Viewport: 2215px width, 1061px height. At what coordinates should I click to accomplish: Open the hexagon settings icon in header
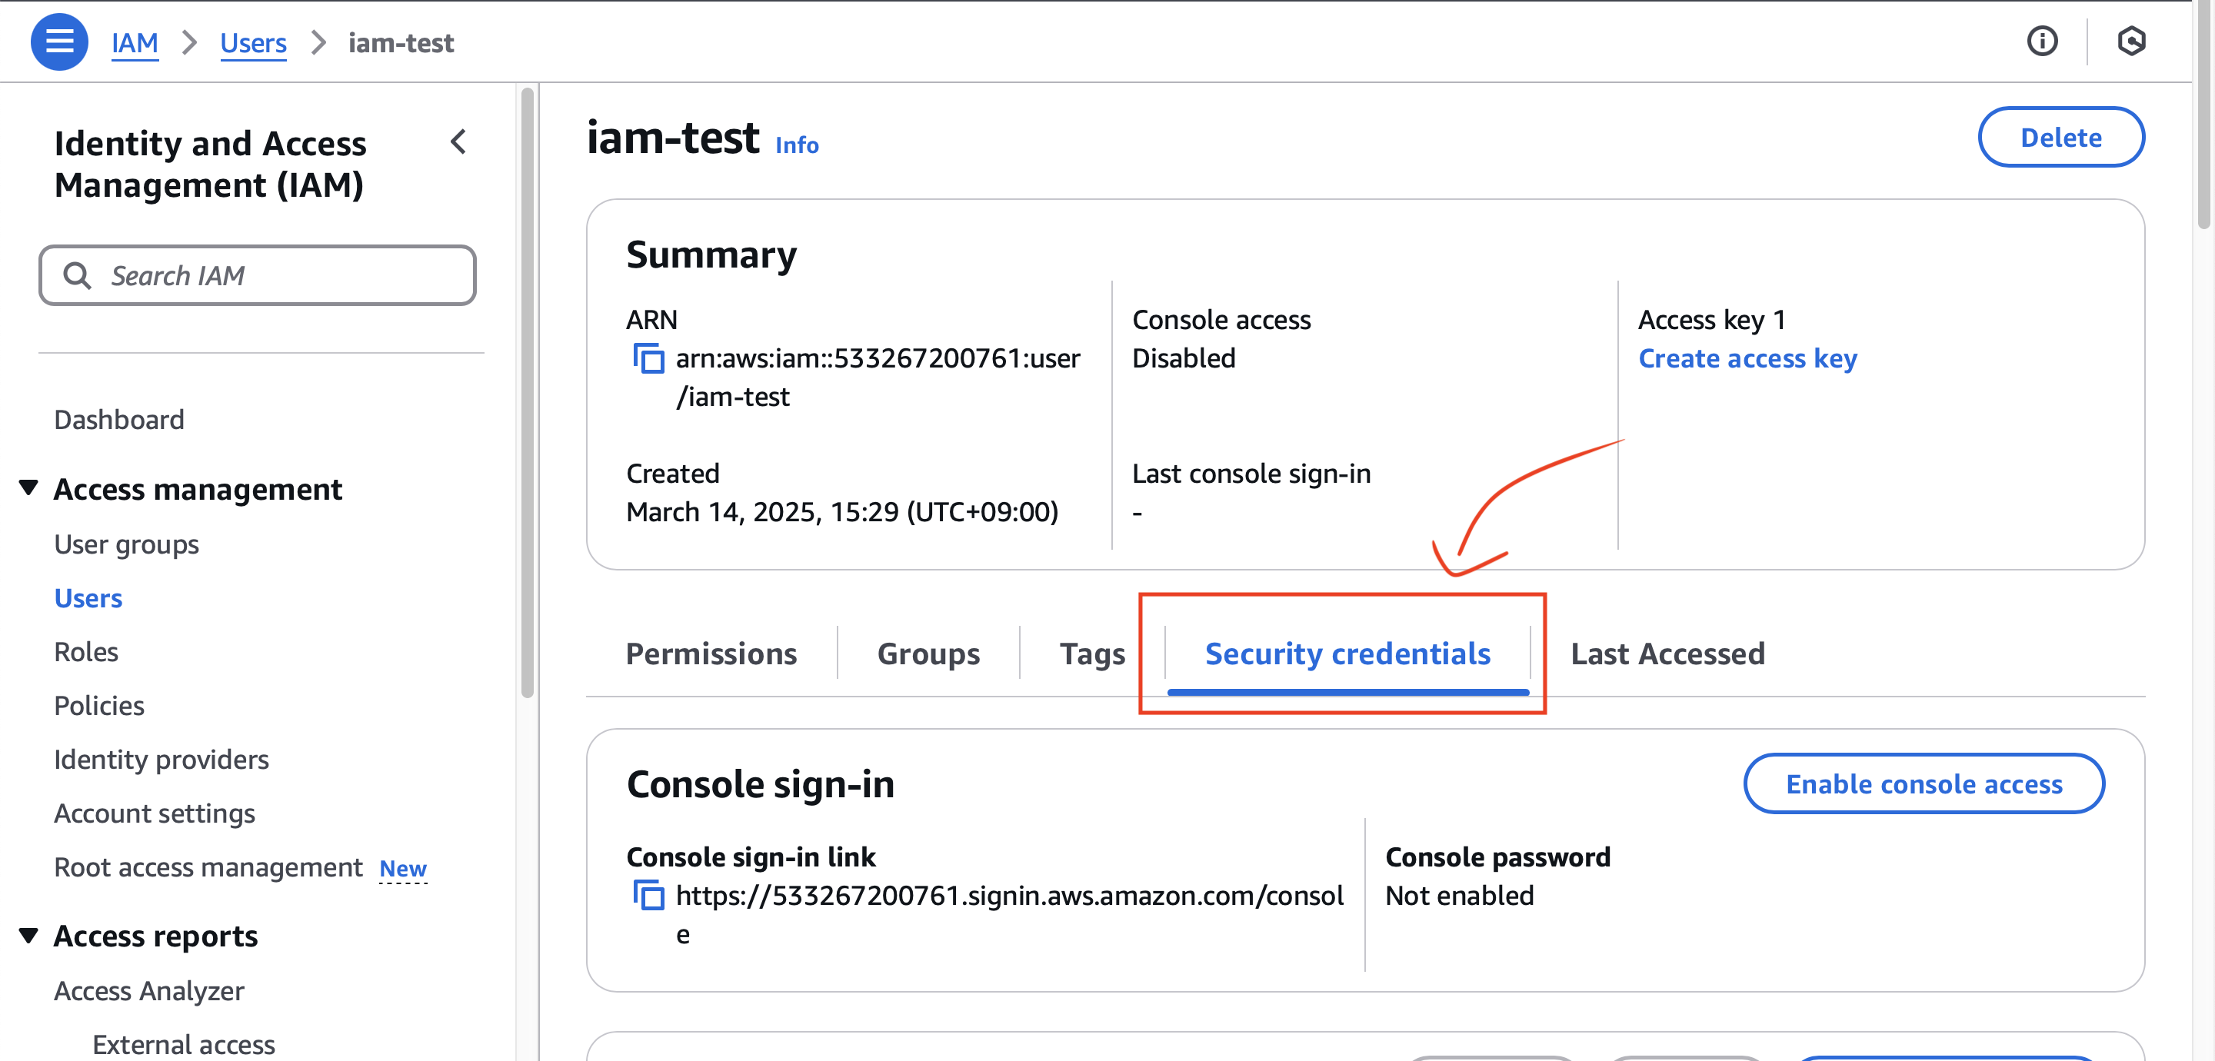point(2130,42)
